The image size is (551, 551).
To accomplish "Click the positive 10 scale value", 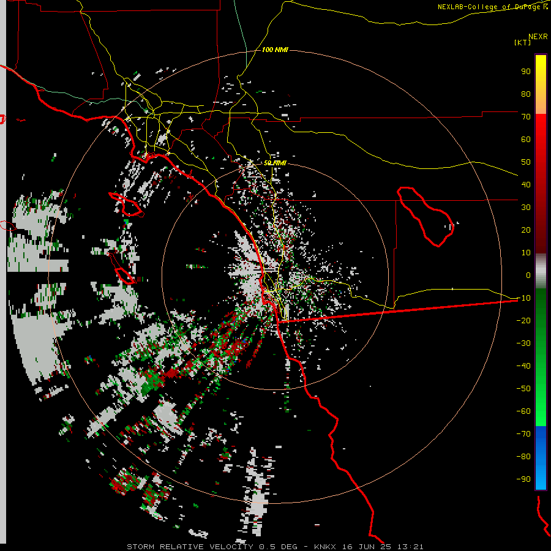I will coord(526,253).
